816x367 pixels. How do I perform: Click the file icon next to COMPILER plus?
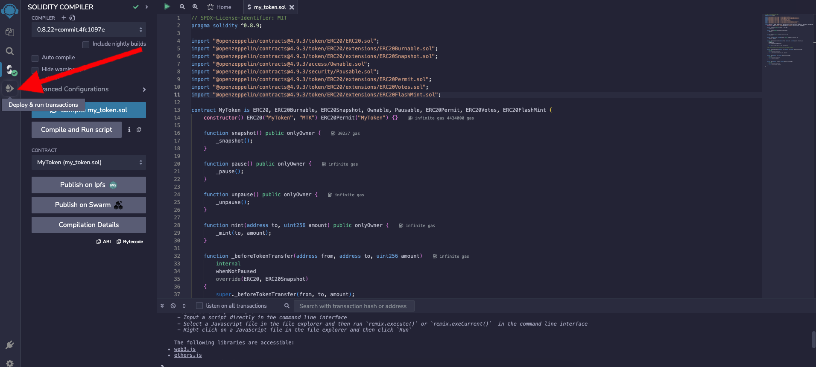coord(72,17)
